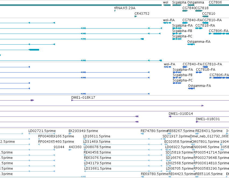Open the GM07801.5prime EST label
229x178 pixels.
tap(205, 142)
